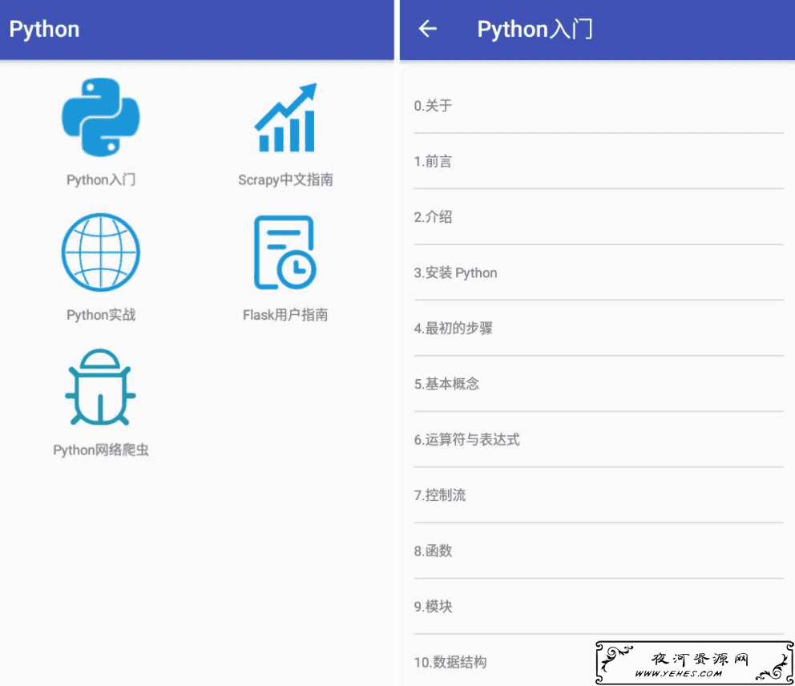Tap the Python入门 label under the logo
Viewport: 795px width, 686px height.
(101, 180)
